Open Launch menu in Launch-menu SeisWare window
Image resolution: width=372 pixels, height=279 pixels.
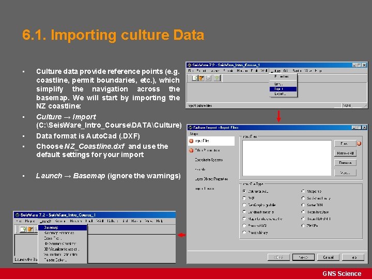pos(45,221)
